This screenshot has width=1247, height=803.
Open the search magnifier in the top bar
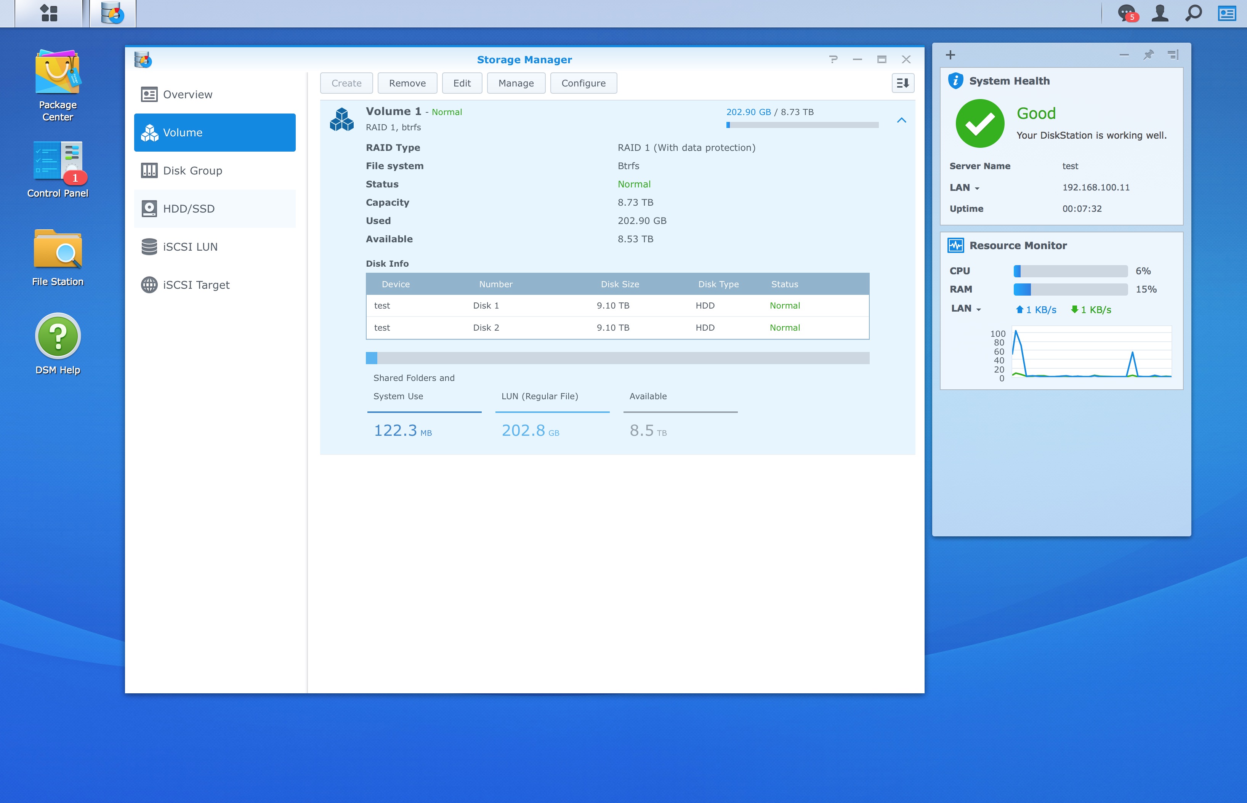[x=1193, y=13]
